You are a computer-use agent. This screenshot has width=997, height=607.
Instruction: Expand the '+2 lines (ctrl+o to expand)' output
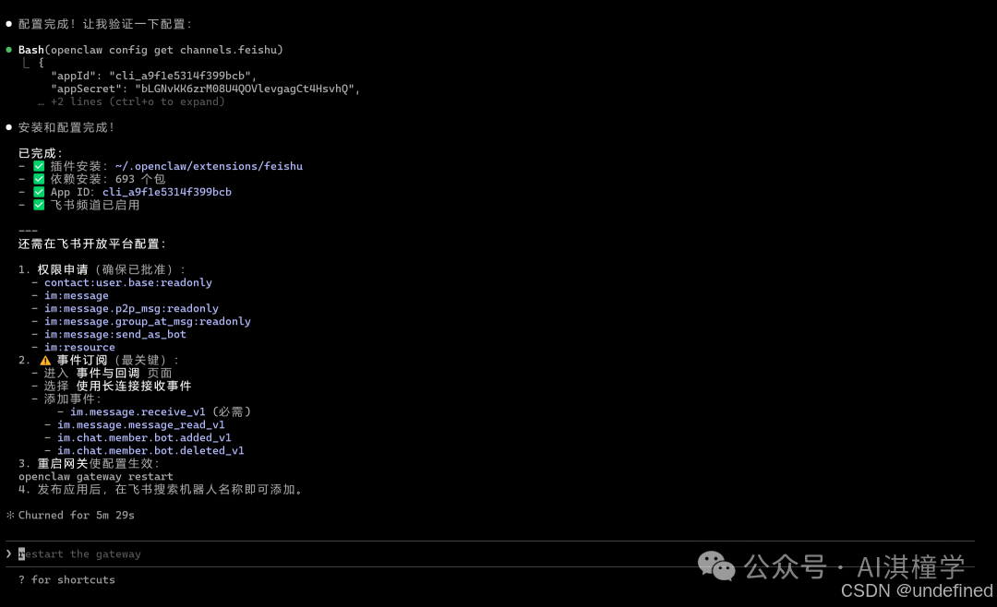click(x=131, y=101)
